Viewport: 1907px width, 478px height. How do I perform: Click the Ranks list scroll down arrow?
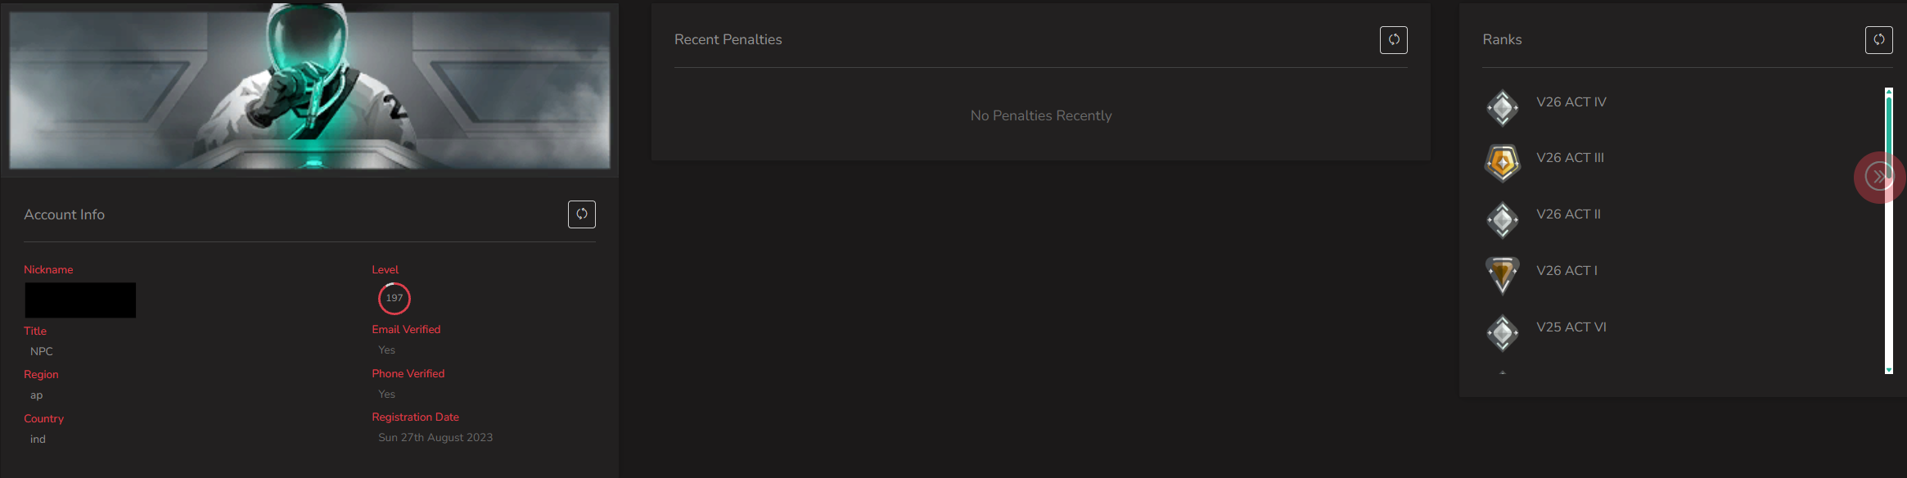click(1889, 370)
